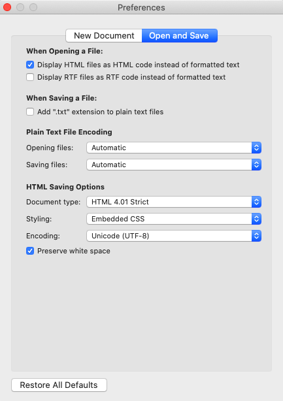Viewport: 283px width, 401px height.
Task: Select the Open and Save tab
Action: [x=180, y=35]
